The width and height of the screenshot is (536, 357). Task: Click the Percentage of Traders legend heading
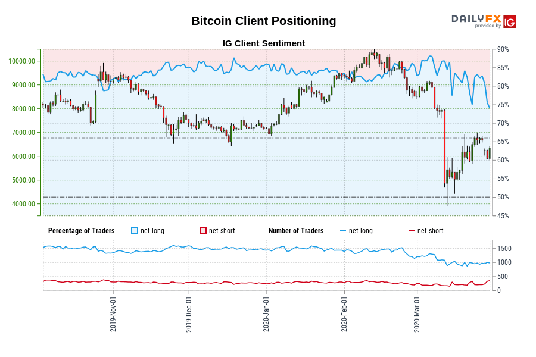point(82,231)
